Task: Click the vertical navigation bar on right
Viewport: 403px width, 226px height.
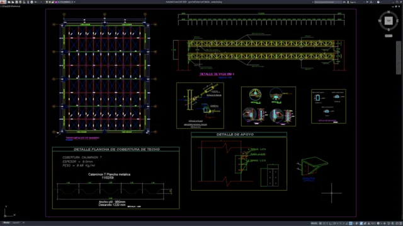Action: tap(399, 58)
